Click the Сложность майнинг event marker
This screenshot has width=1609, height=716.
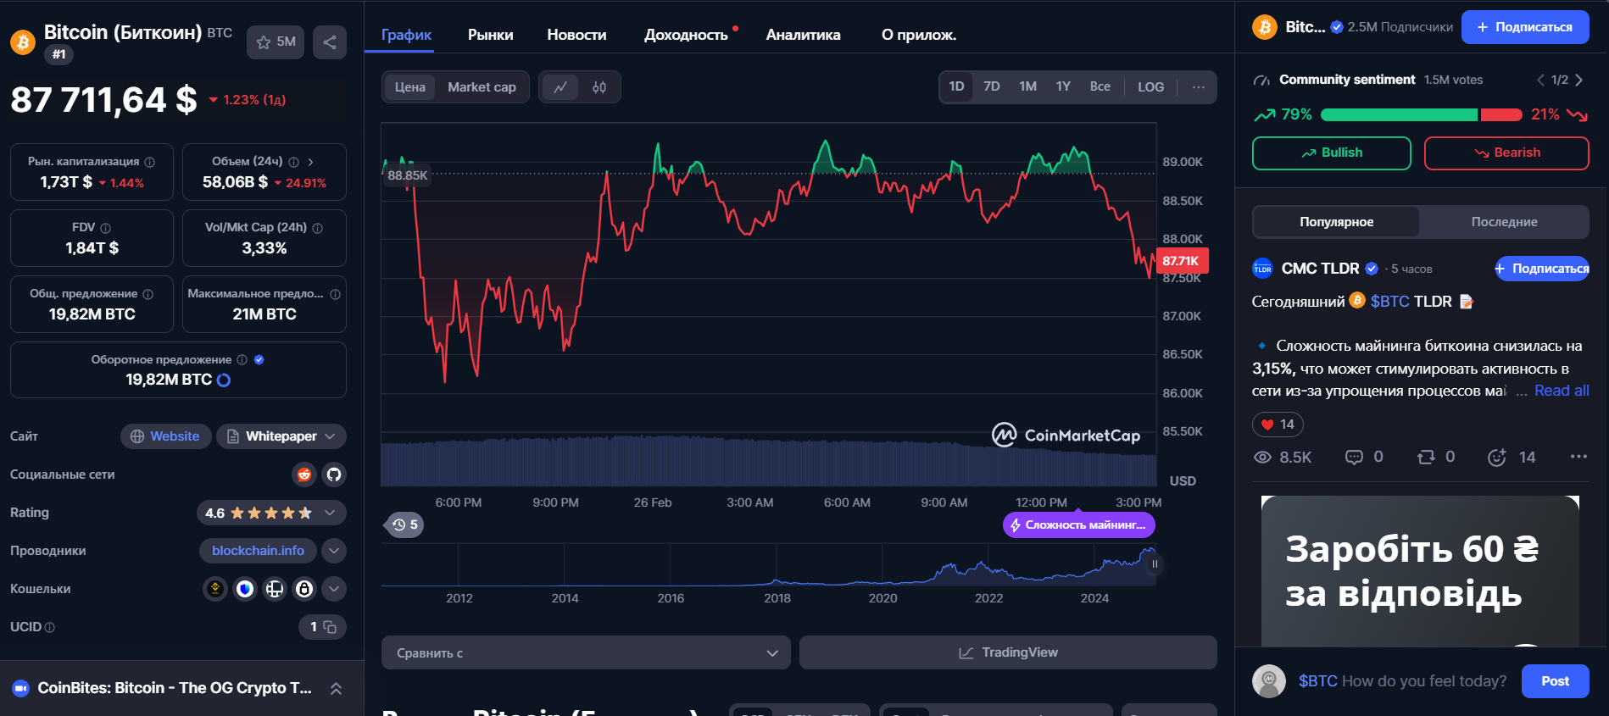pyautogui.click(x=1078, y=525)
